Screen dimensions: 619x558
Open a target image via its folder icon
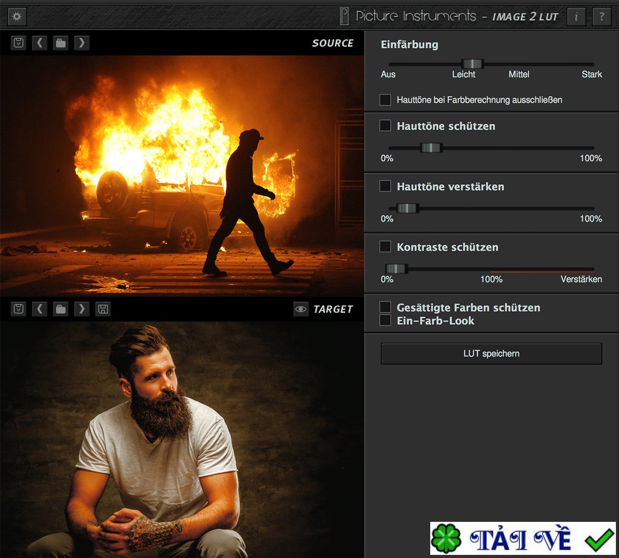61,309
